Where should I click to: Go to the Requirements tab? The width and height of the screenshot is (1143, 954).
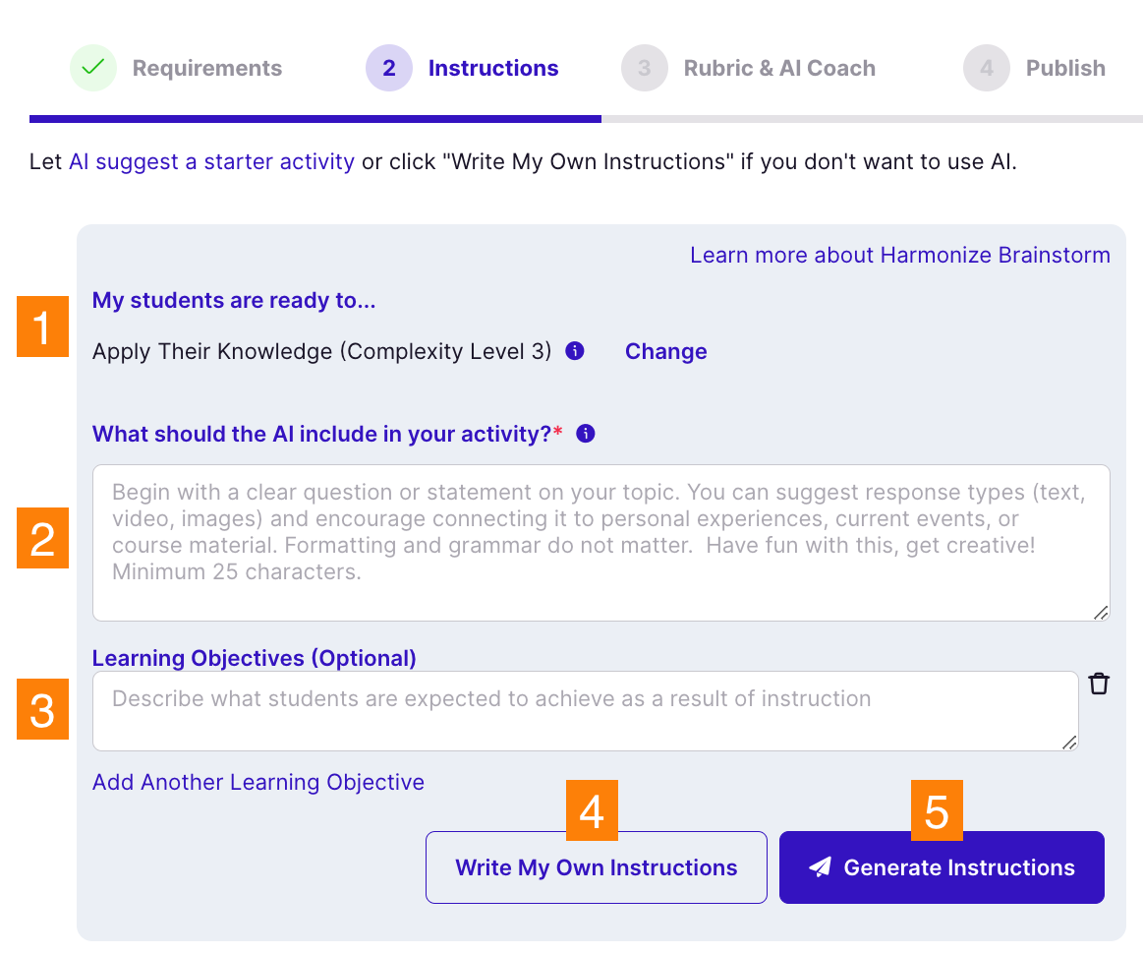(x=207, y=69)
